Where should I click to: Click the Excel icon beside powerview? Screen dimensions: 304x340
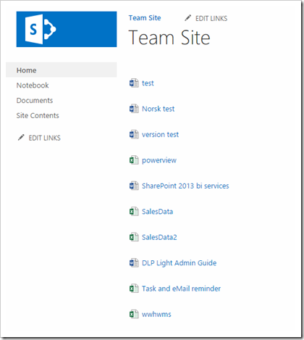coord(134,160)
